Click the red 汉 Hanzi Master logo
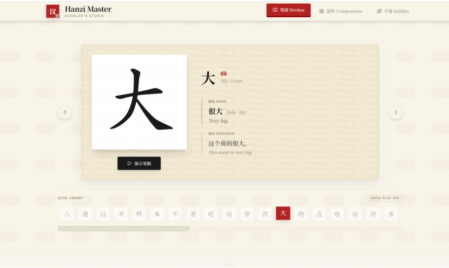The height and width of the screenshot is (268, 449). pyautogui.click(x=52, y=11)
